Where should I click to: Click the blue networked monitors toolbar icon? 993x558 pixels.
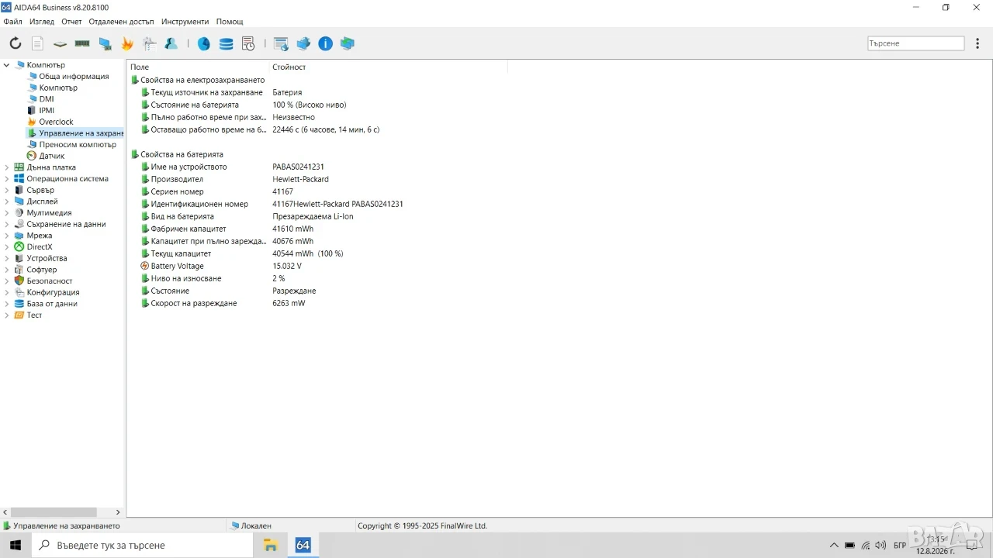[303, 43]
